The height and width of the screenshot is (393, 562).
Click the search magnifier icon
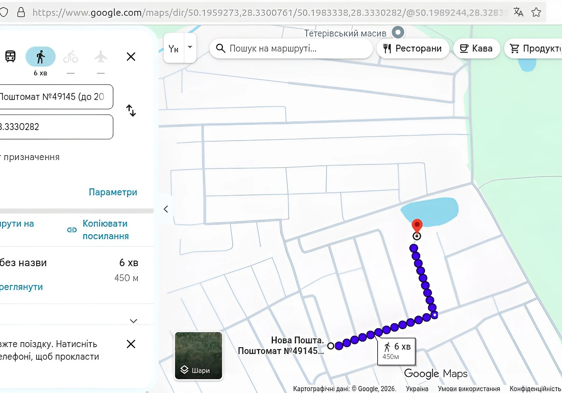pos(221,48)
